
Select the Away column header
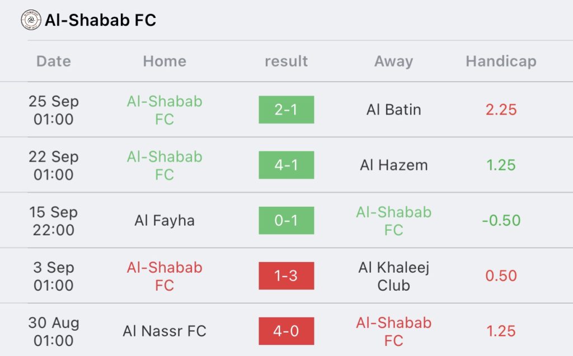pyautogui.click(x=393, y=61)
